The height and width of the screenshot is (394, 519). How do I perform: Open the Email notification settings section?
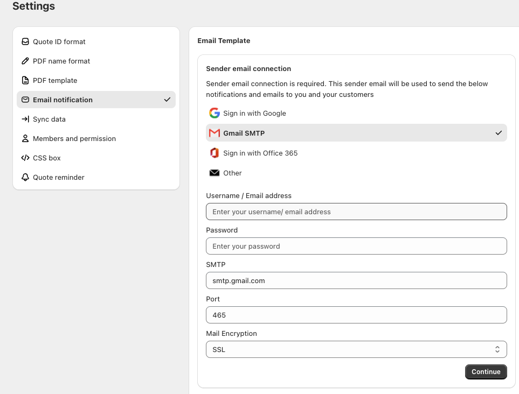[x=63, y=100]
